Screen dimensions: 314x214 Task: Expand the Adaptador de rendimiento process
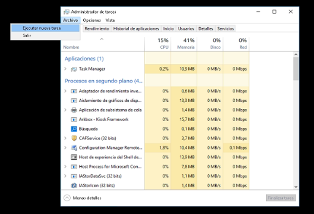[66, 91]
